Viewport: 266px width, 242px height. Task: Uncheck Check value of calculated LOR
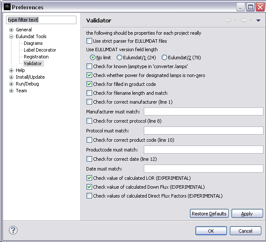click(89, 178)
